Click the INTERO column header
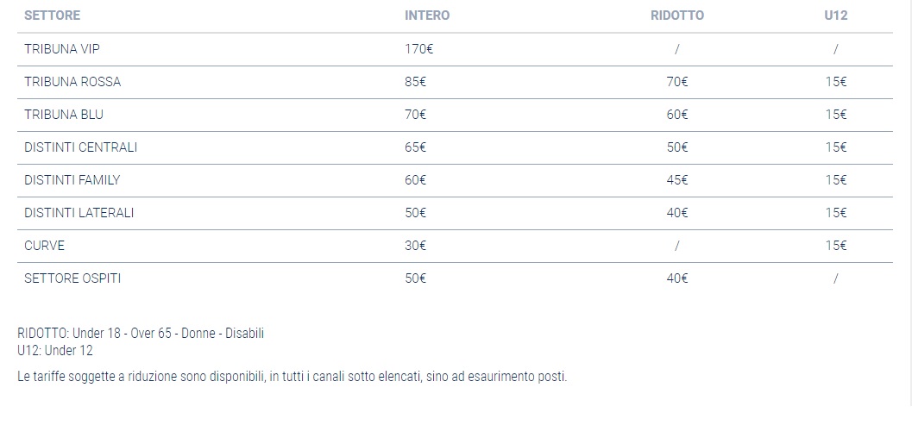The image size is (912, 444). point(427,16)
